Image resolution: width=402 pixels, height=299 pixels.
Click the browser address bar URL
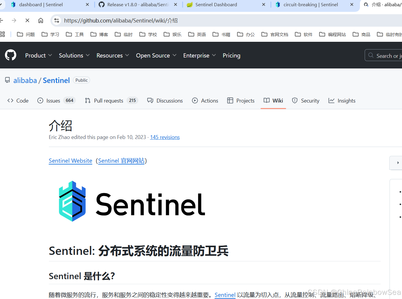[x=121, y=20]
